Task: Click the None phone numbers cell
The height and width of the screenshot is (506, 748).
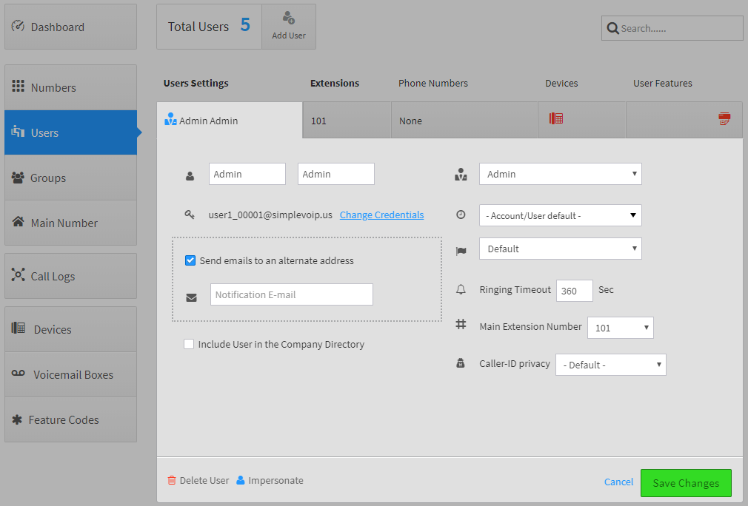Action: (464, 120)
